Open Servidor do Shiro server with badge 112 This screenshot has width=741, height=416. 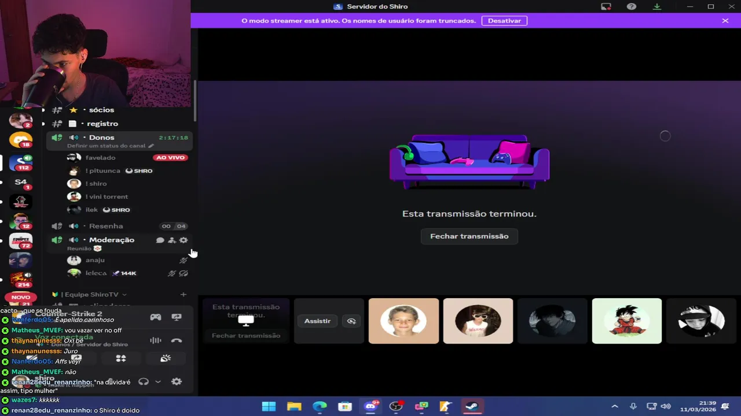tap(21, 163)
